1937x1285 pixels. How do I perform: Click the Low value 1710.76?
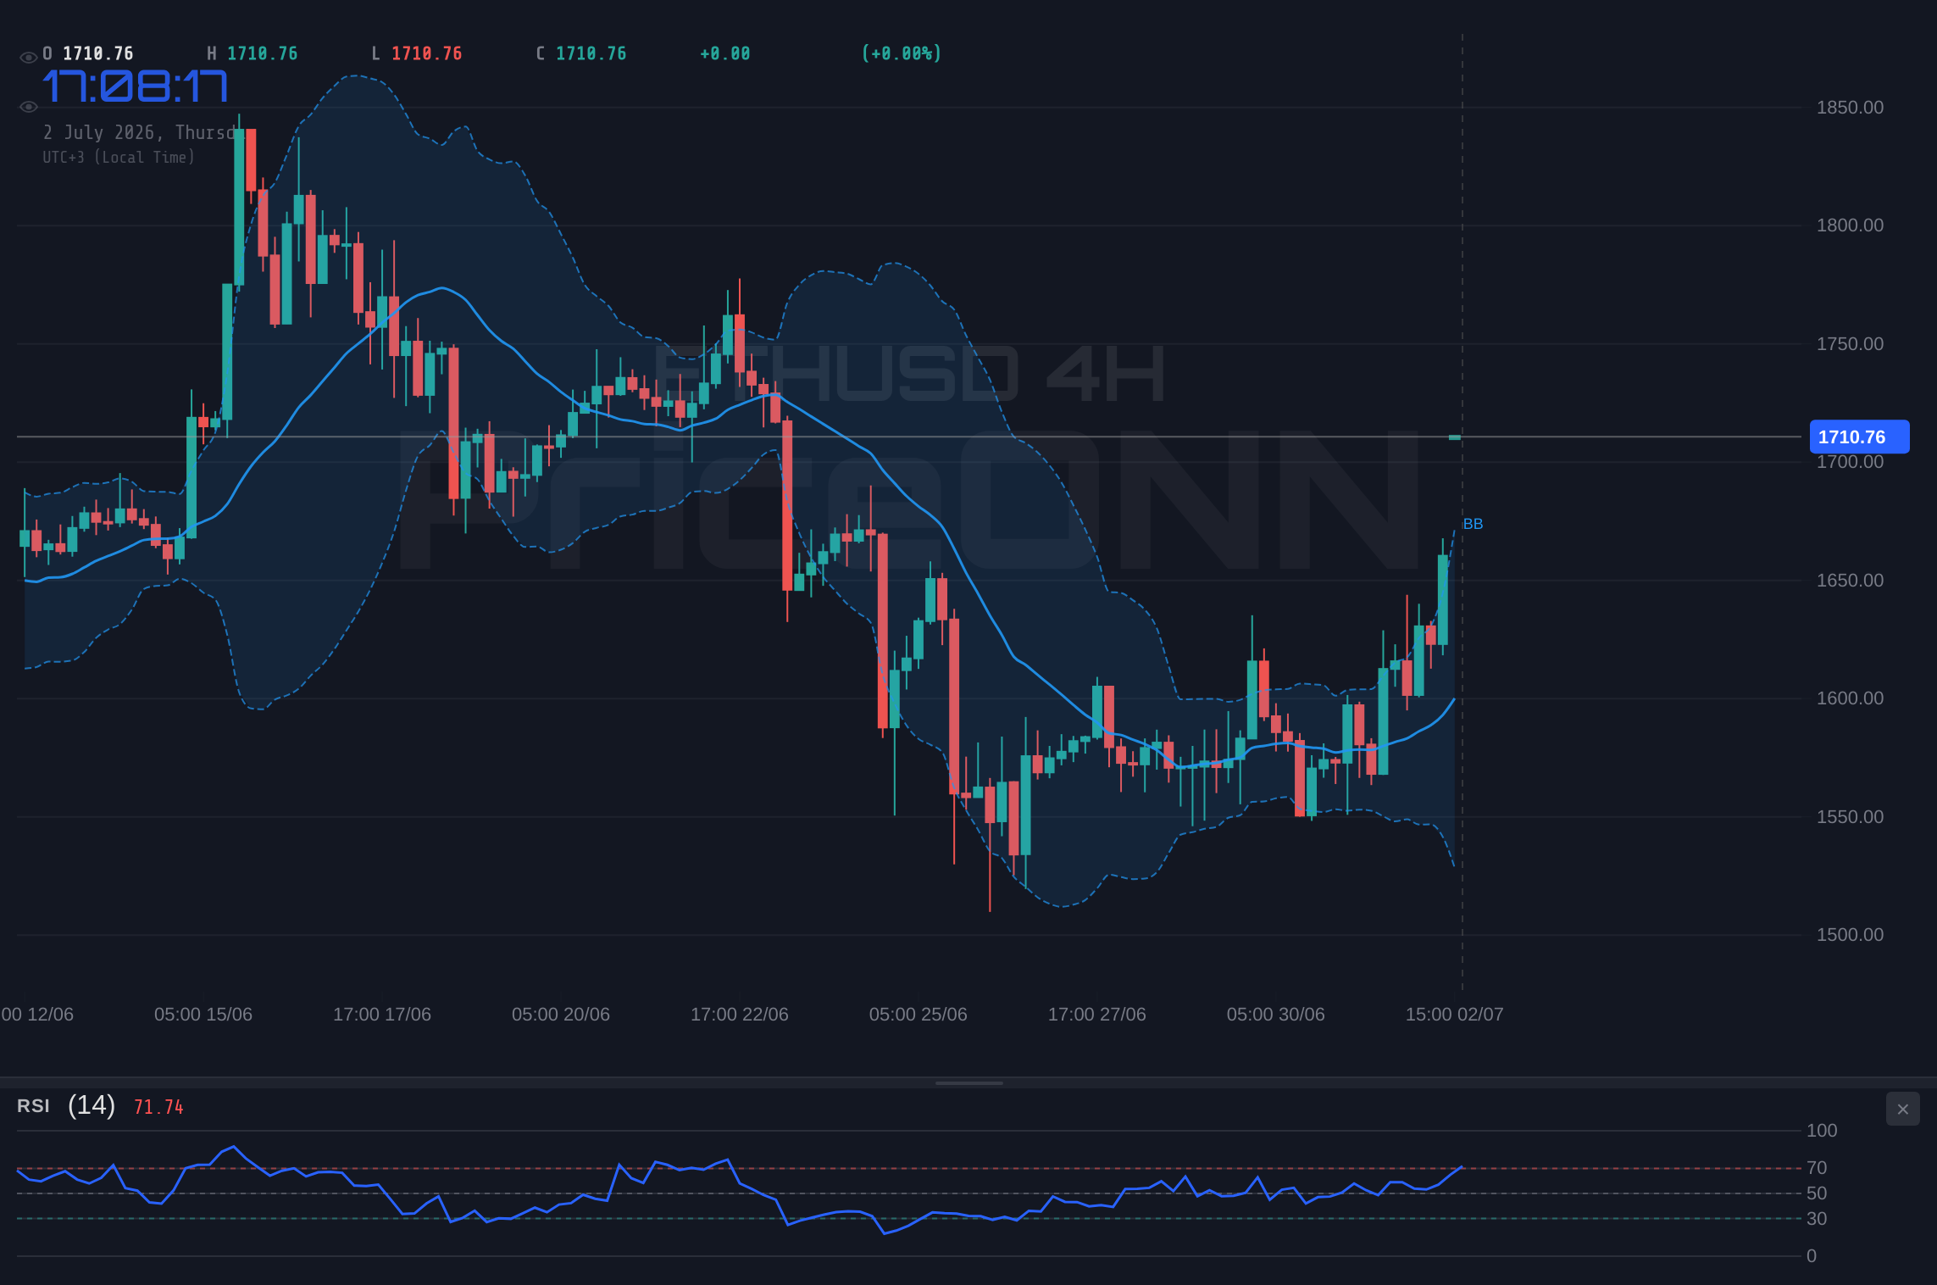coord(427,53)
